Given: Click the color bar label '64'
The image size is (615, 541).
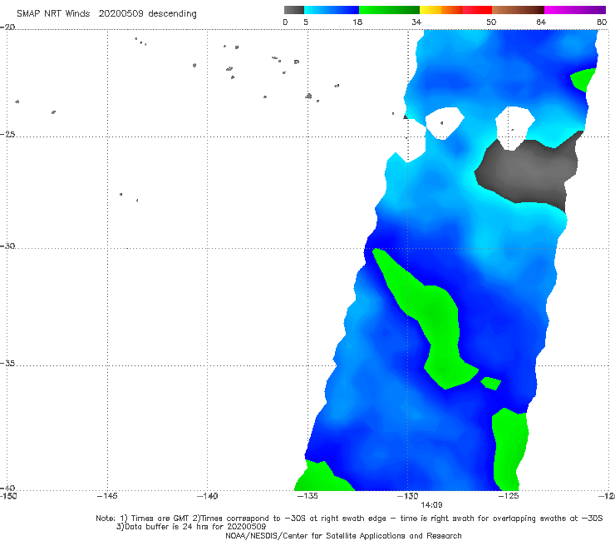Looking at the screenshot, I should (x=541, y=22).
